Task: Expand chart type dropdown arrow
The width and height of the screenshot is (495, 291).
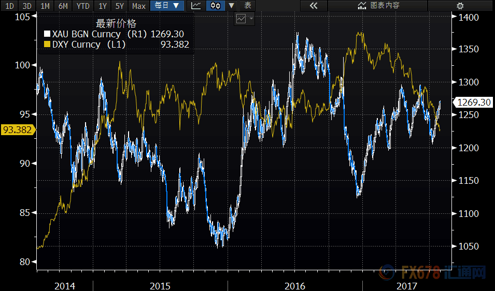Action: pos(231,6)
